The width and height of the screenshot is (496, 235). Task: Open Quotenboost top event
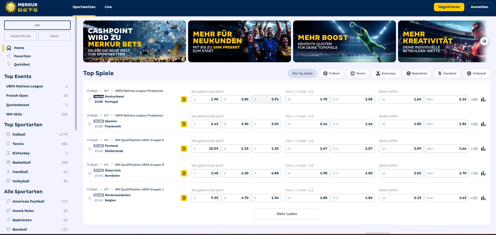(37, 105)
